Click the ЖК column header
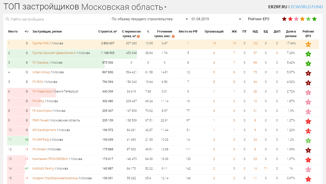 click(x=234, y=31)
